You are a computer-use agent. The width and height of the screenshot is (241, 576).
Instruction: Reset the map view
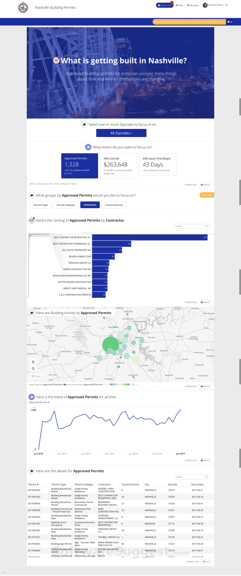click(x=36, y=376)
